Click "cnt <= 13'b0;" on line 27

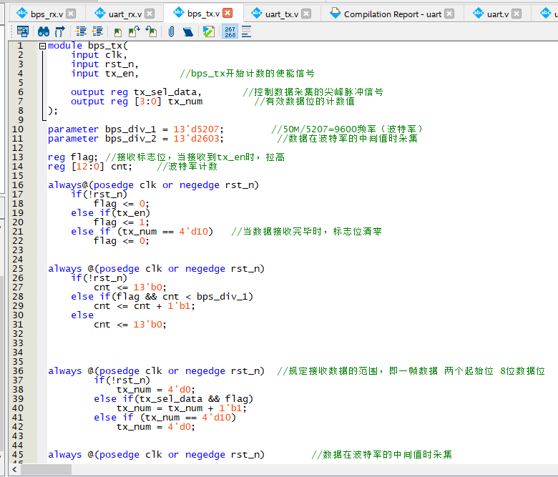(x=130, y=287)
